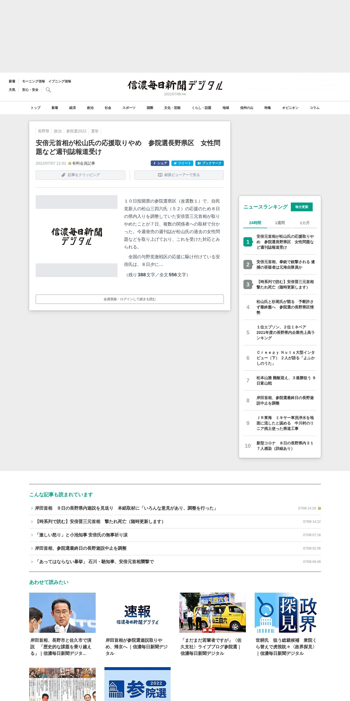Open ranking 6: Creepy Nuts大型インタビュー

(x=280, y=358)
